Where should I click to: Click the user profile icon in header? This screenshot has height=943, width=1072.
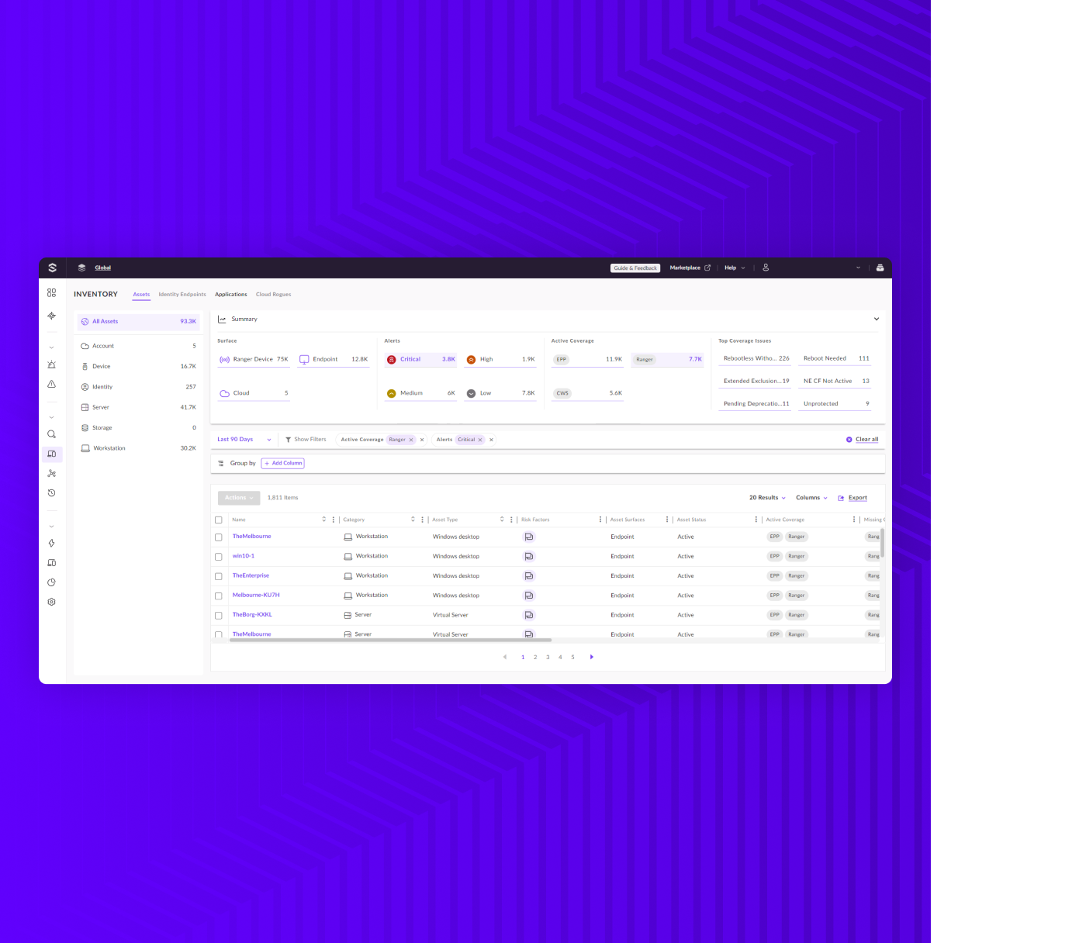coord(766,268)
